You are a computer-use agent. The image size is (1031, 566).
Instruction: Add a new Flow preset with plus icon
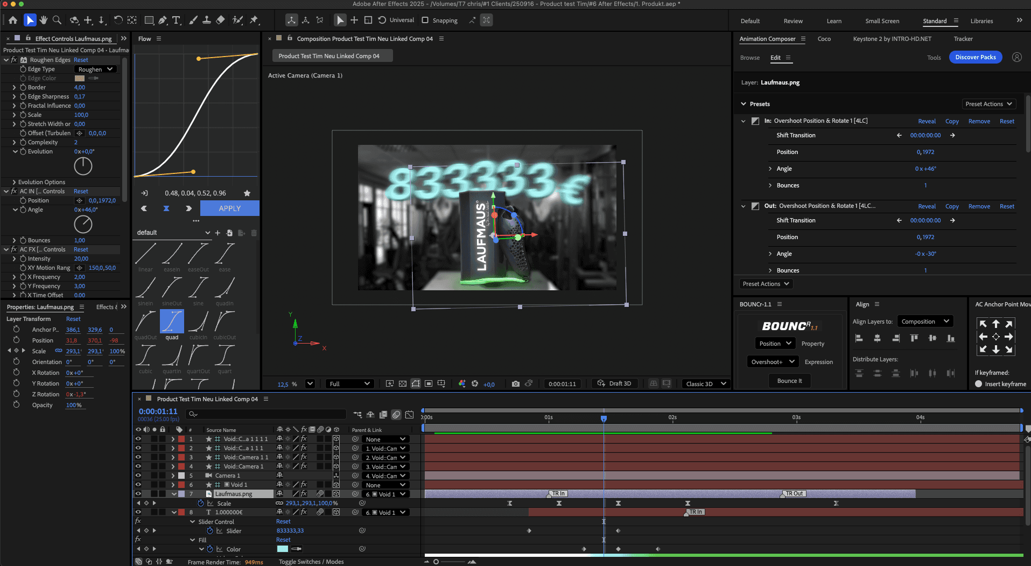pos(218,233)
